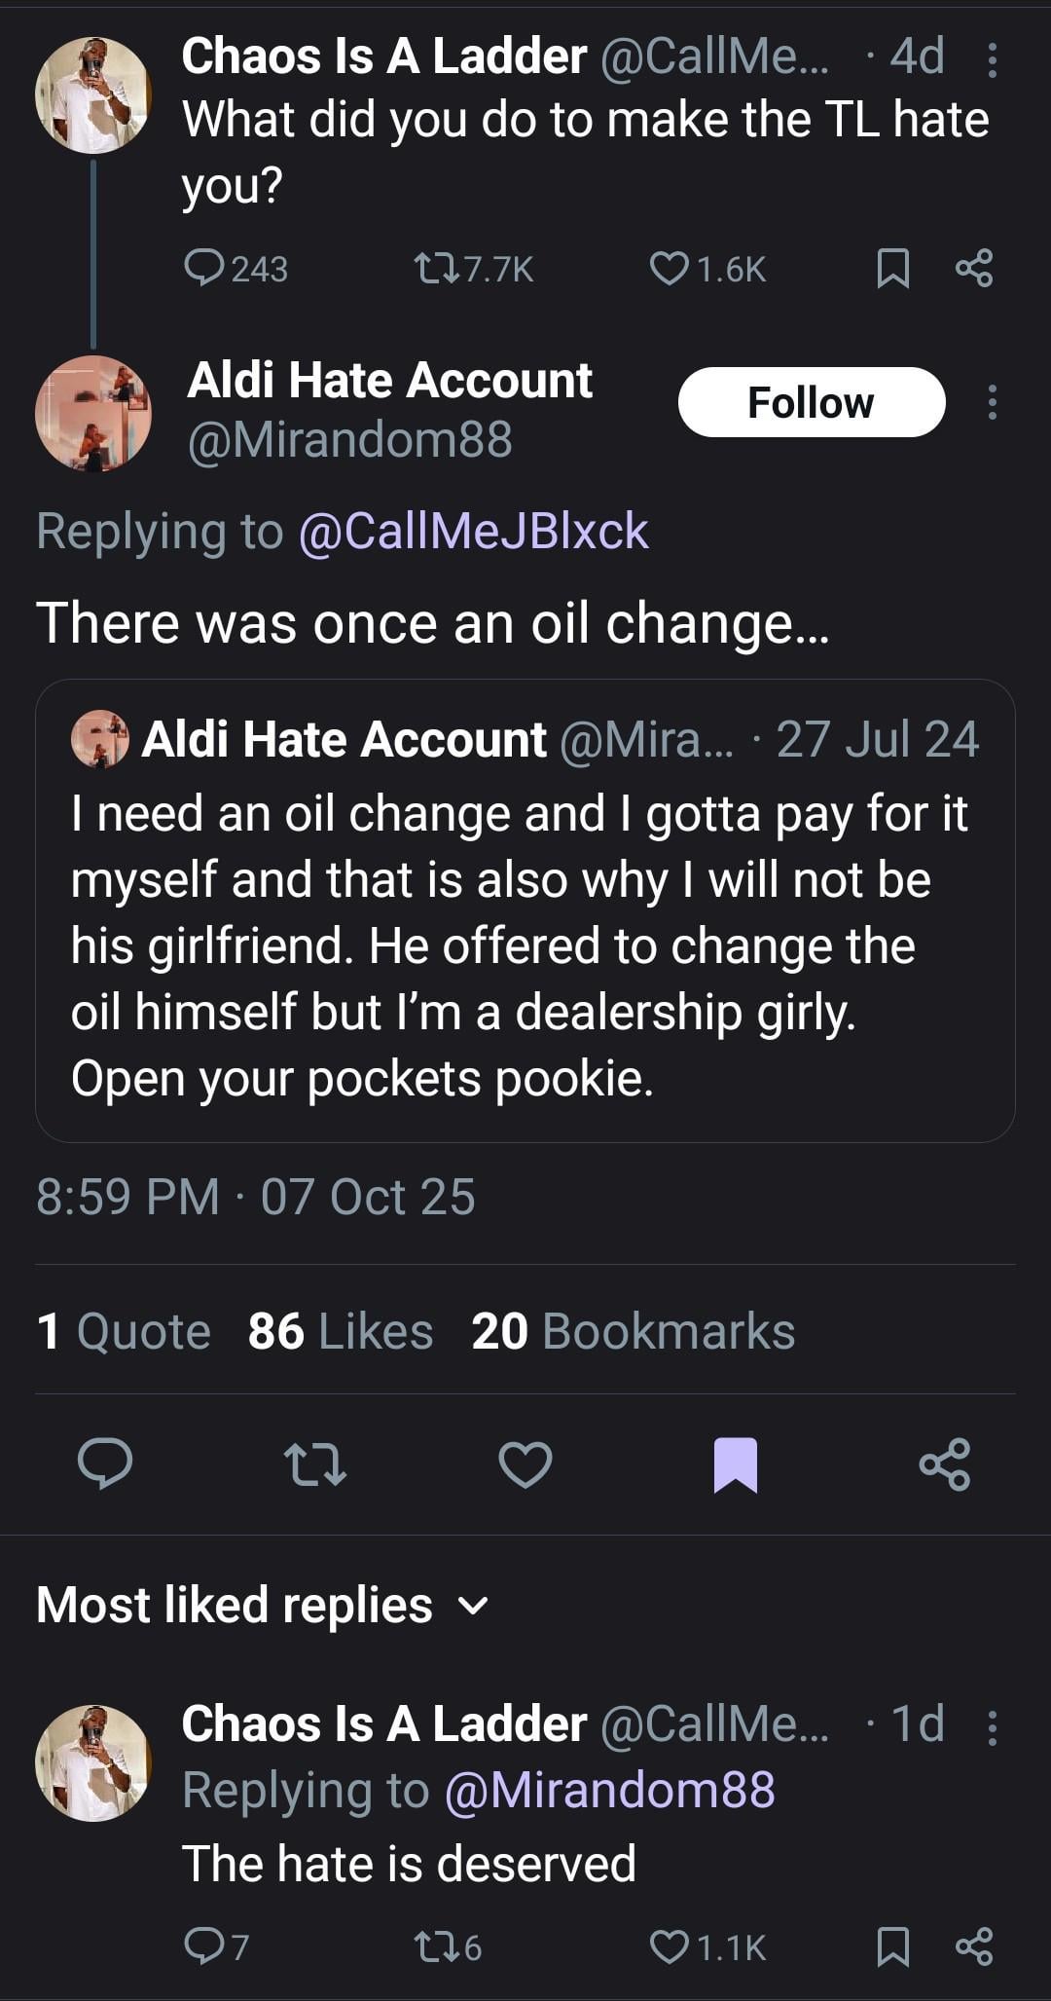The image size is (1051, 2001).
Task: Open more options for top tweet
Action: pyautogui.click(x=992, y=60)
